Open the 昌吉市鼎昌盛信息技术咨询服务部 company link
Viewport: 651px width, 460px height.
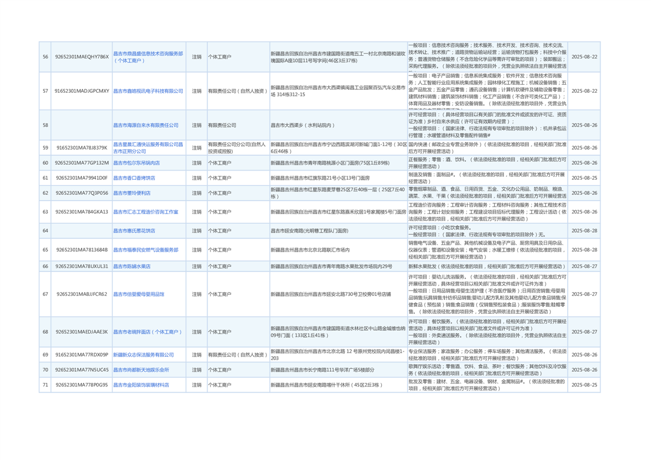pyautogui.click(x=148, y=57)
